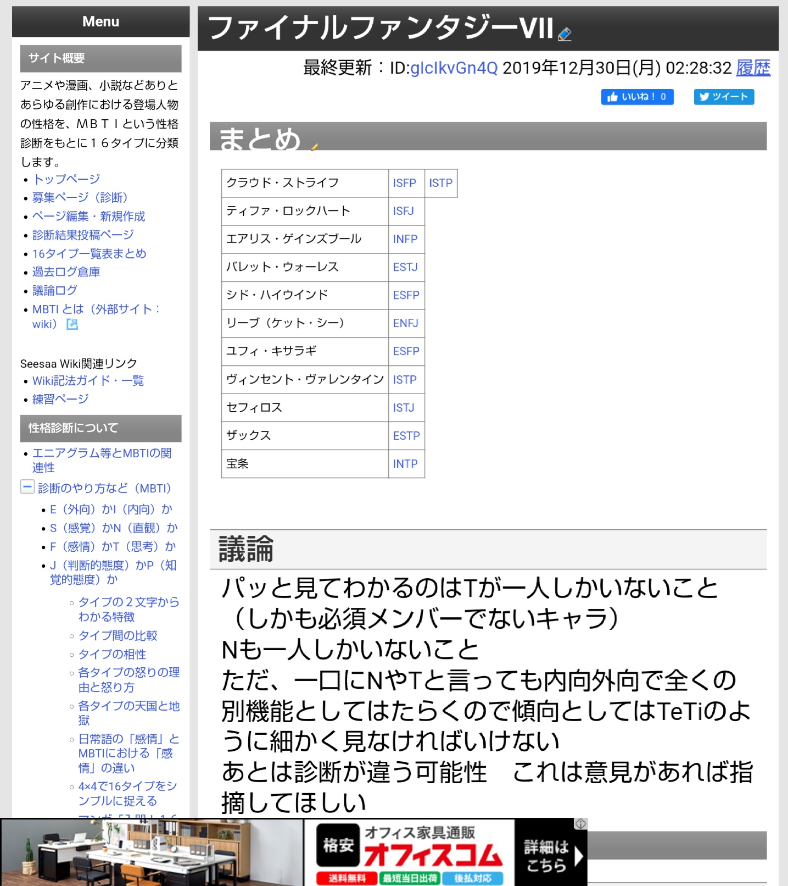Open 4×4で16タイプをシンプルに捉える link
This screenshot has height=886, width=788.
pos(128,793)
